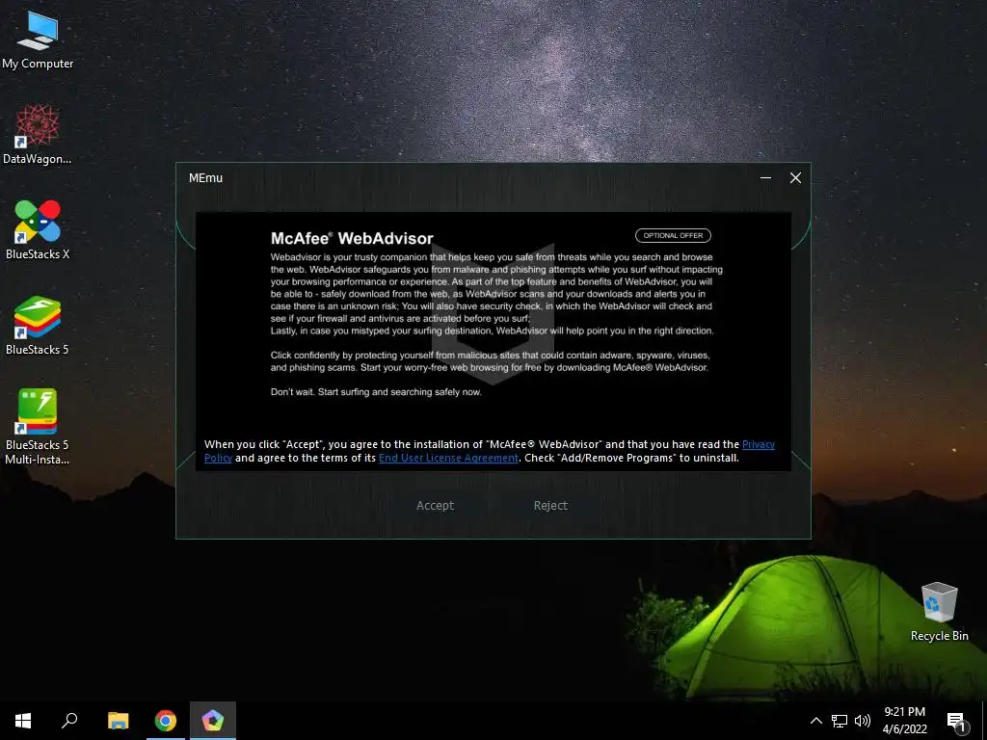Select the BlueStacks 5 desktop shortcut
This screenshot has height=740, width=987.
click(x=38, y=326)
